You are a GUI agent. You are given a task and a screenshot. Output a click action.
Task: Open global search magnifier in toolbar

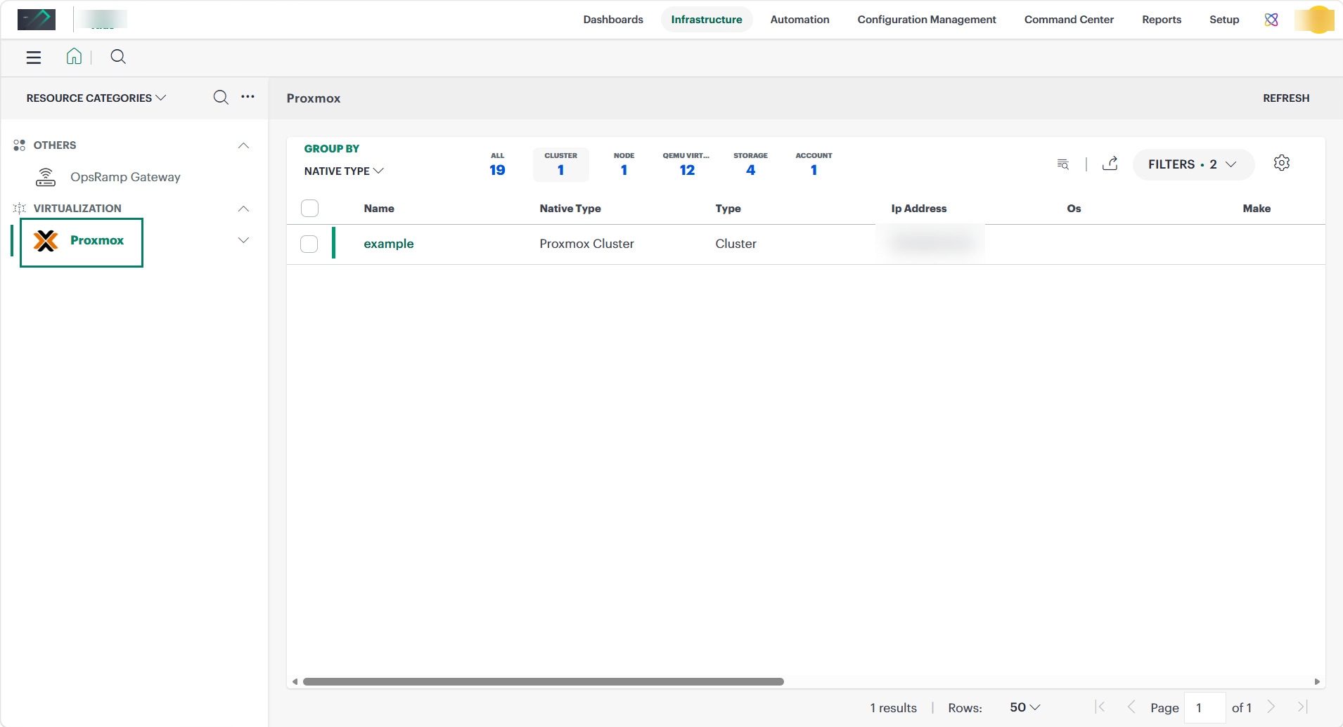point(118,57)
